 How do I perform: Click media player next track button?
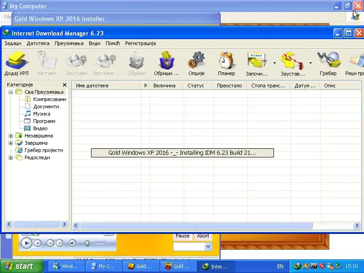60,243
